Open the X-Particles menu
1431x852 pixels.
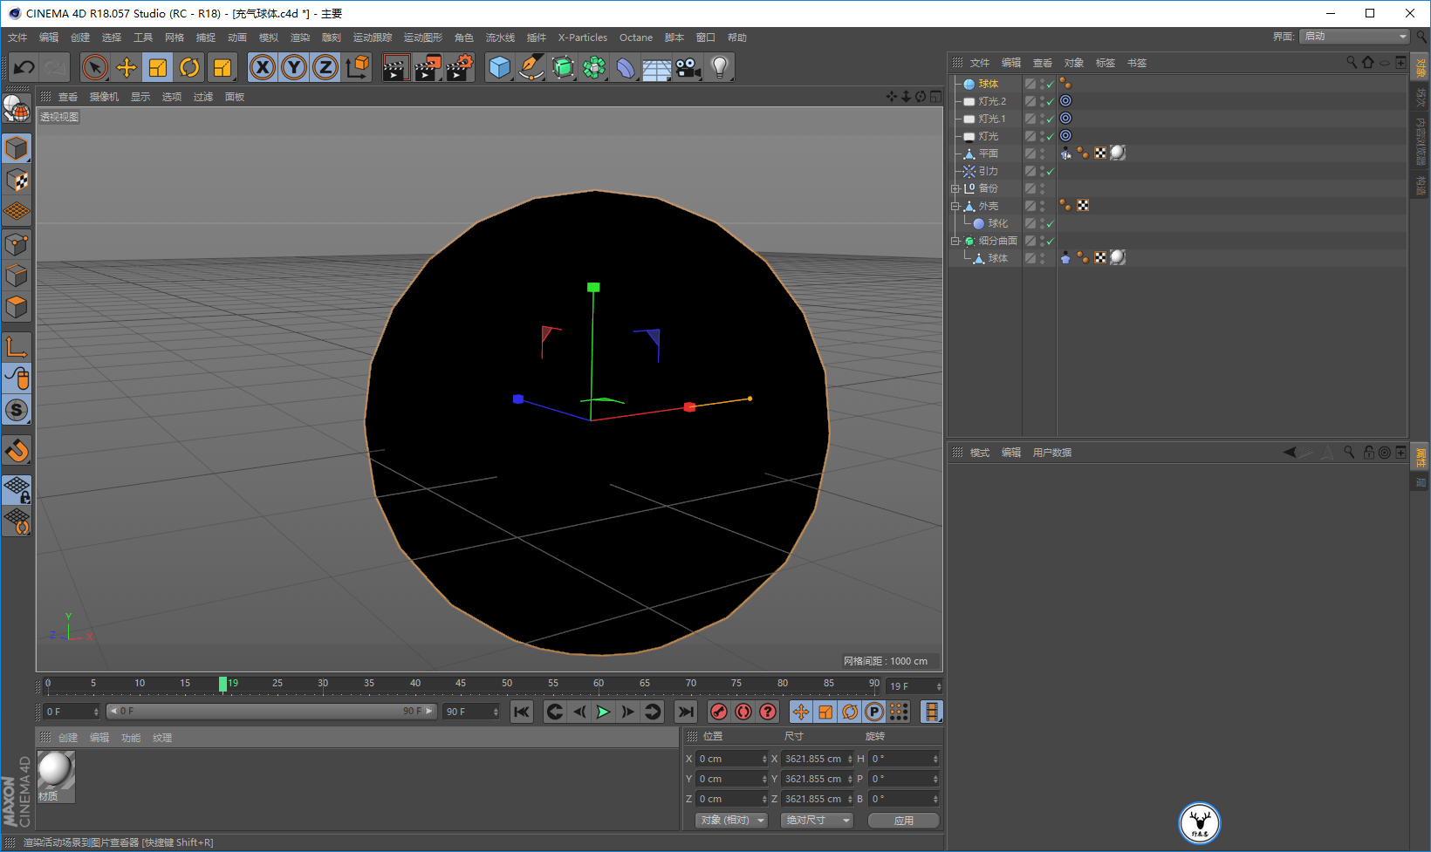583,37
